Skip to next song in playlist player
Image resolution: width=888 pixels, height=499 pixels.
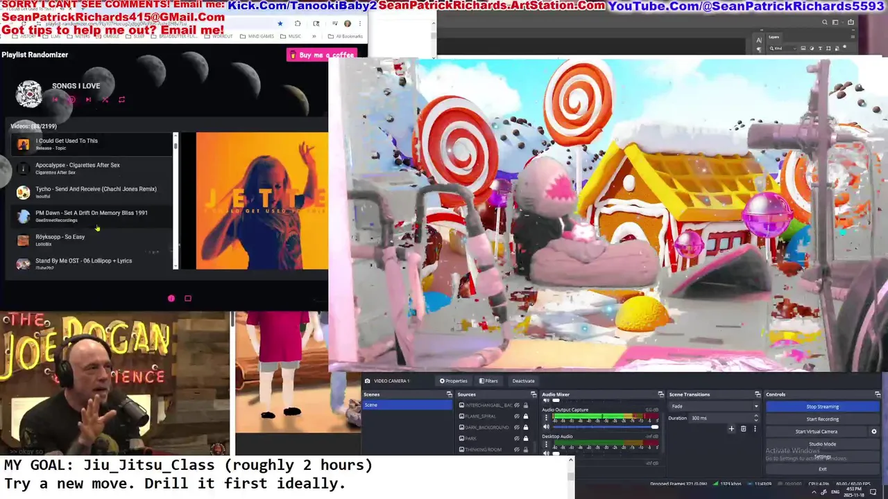tap(88, 100)
